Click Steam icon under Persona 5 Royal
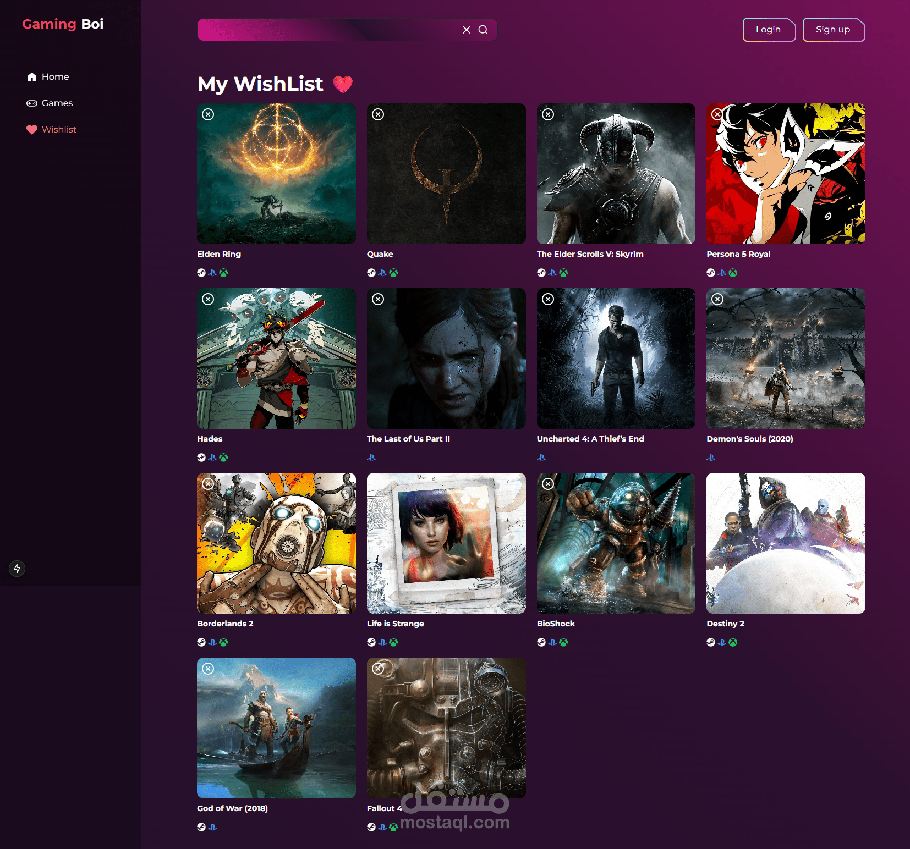This screenshot has height=849, width=910. [x=711, y=273]
